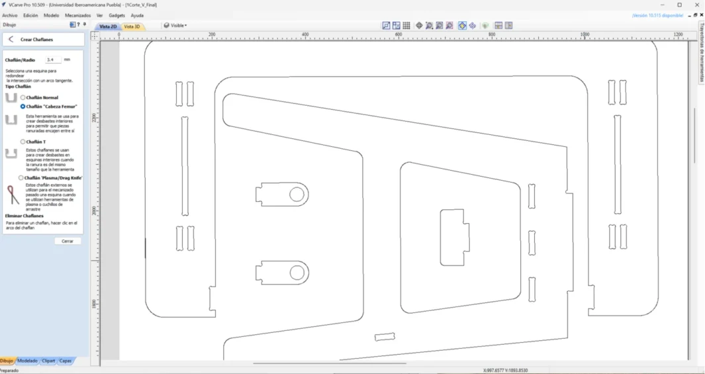Click the small slot shape near the canvas bottom
This screenshot has width=705, height=374.
(x=385, y=337)
